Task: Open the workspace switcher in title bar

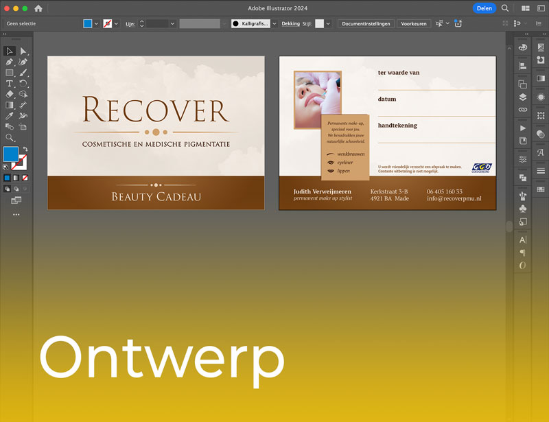Action: point(541,8)
